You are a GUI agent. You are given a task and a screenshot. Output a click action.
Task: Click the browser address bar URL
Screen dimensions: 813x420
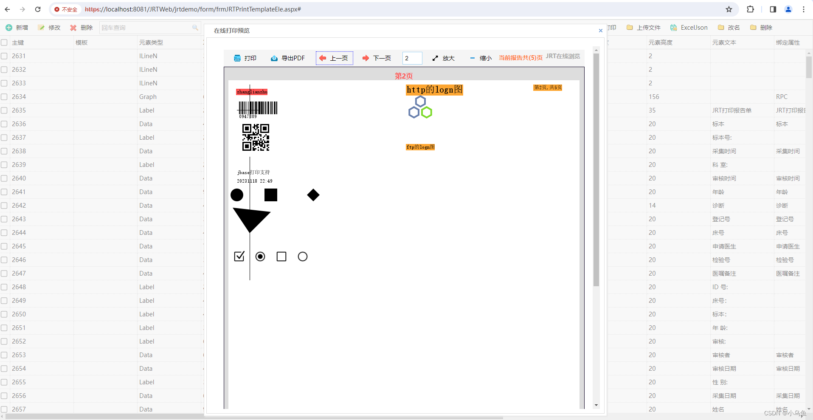coord(193,9)
